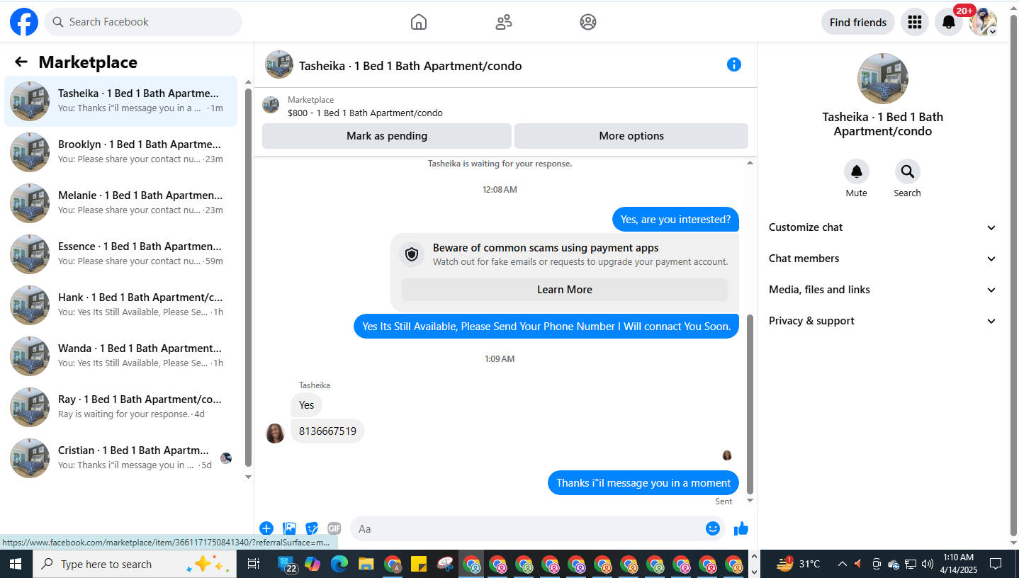Expand Customize chat section
Screen dimensions: 1019x578
pyautogui.click(x=882, y=227)
